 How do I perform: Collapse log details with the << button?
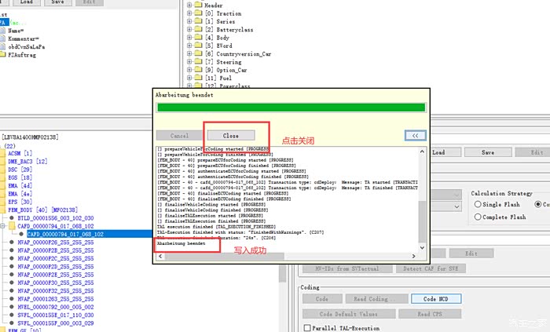[416, 136]
